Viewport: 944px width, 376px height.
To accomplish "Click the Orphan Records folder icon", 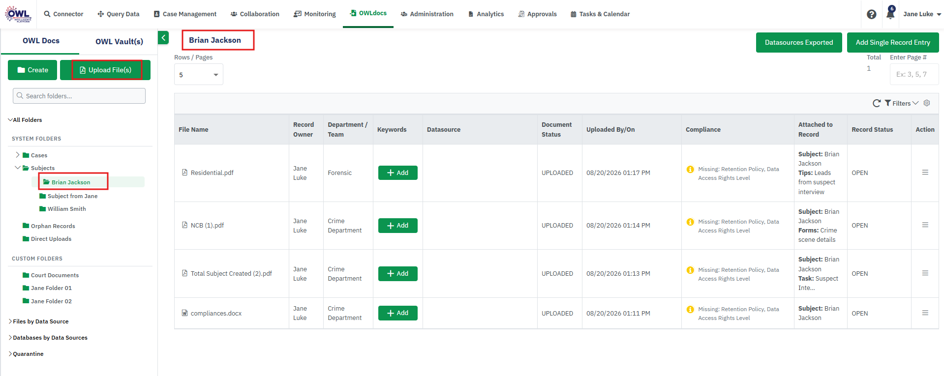I will (26, 226).
